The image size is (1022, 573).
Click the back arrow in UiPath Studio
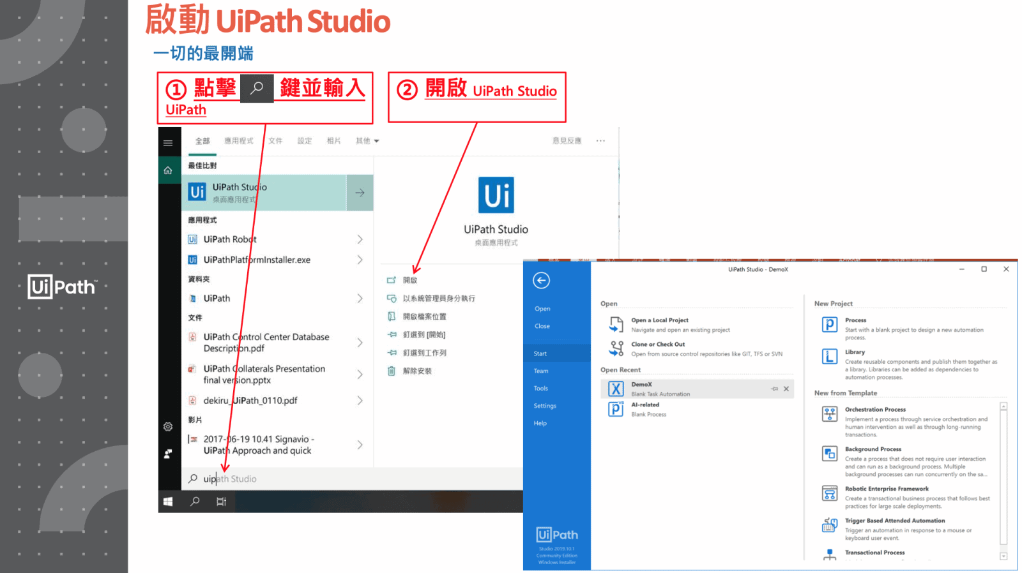tap(541, 280)
